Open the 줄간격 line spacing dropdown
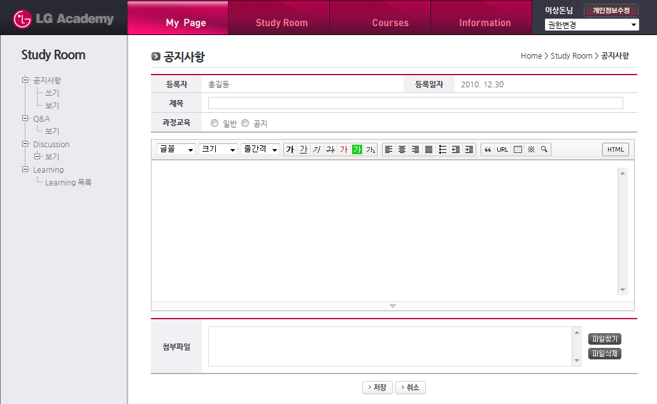The width and height of the screenshot is (657, 404). [261, 149]
